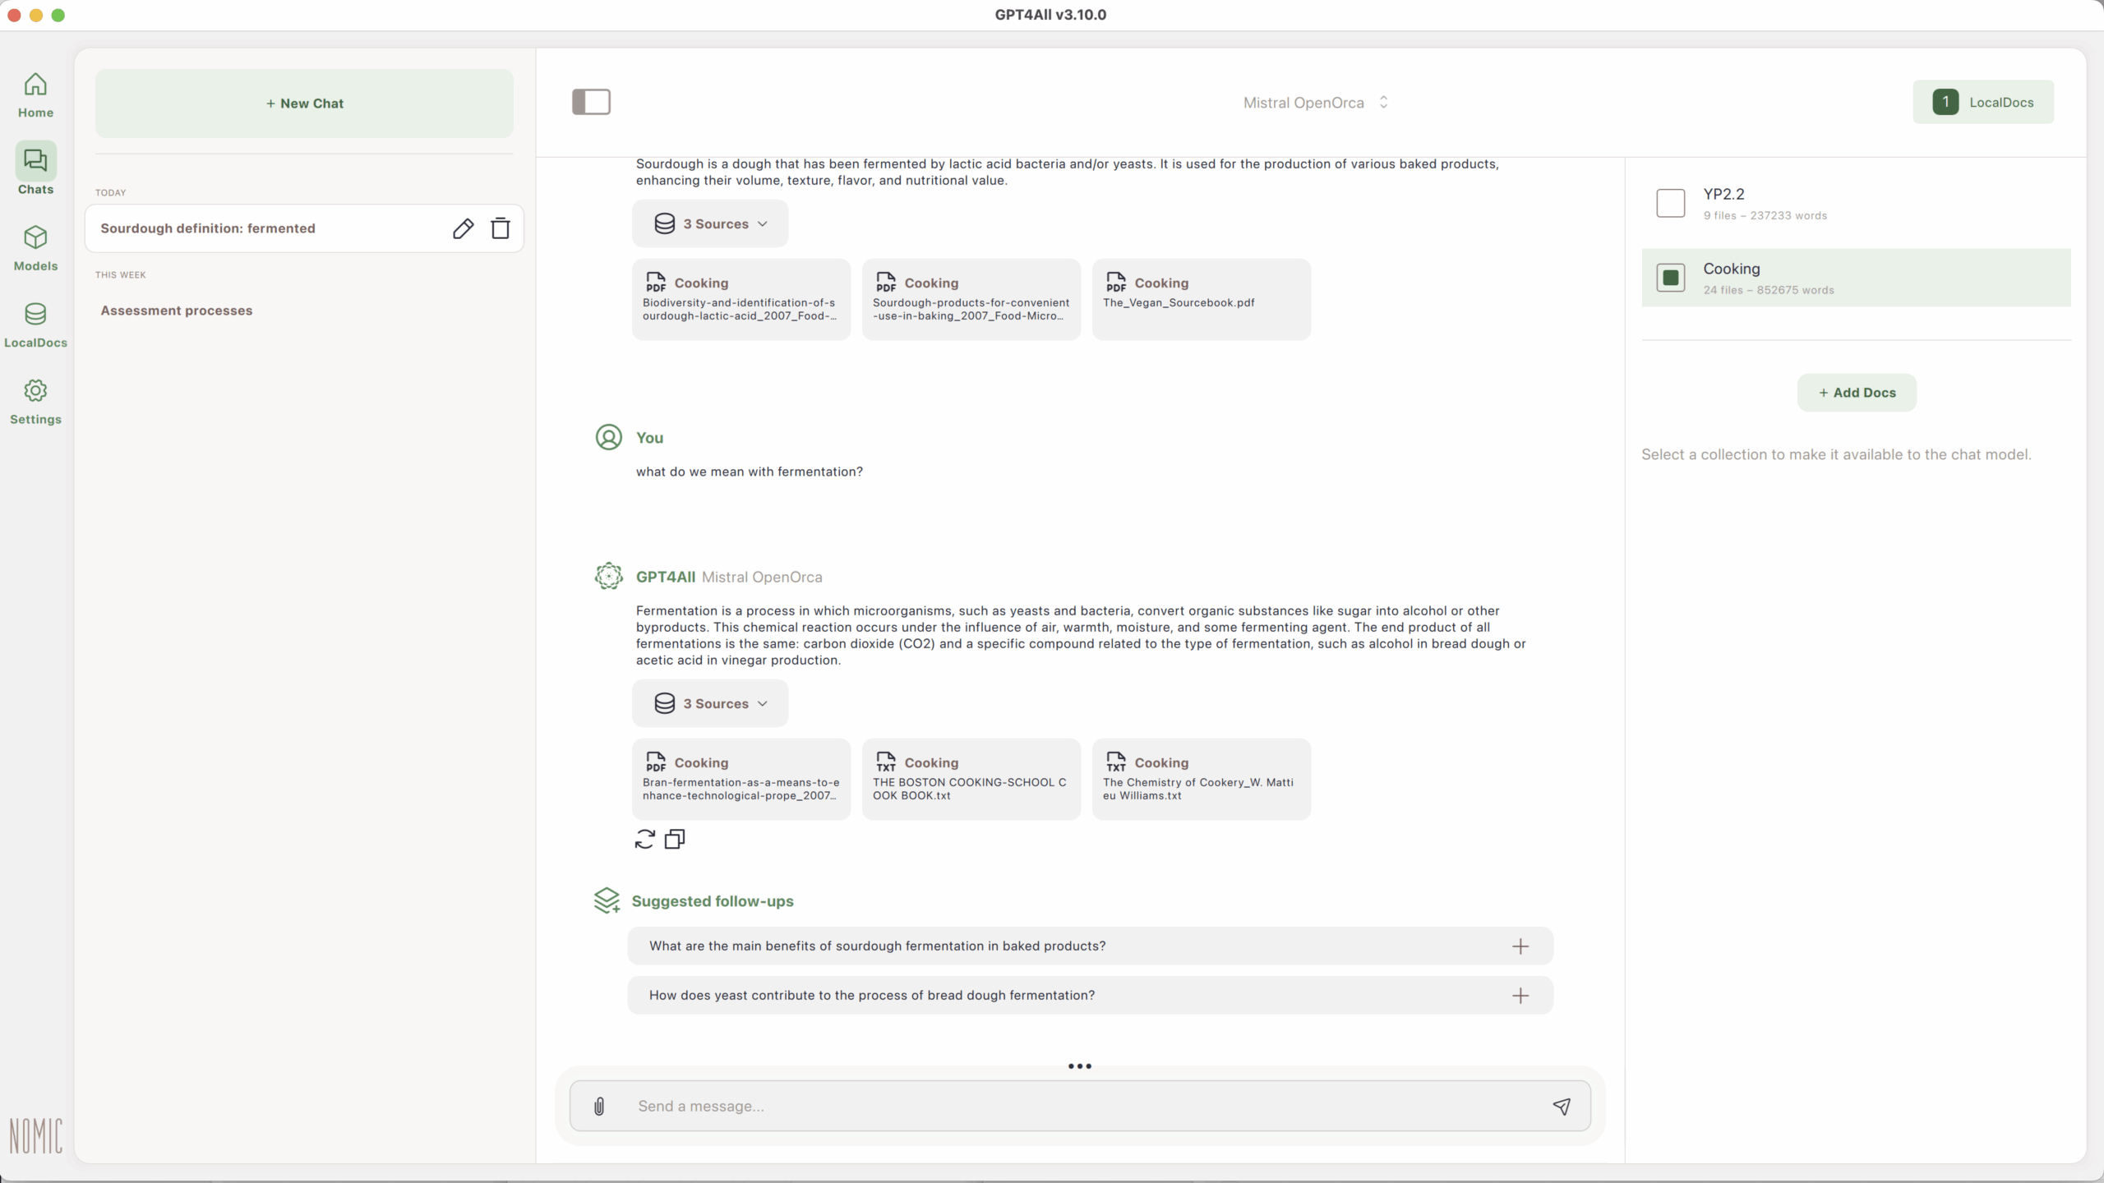Click the You user avatar icon

pos(608,437)
